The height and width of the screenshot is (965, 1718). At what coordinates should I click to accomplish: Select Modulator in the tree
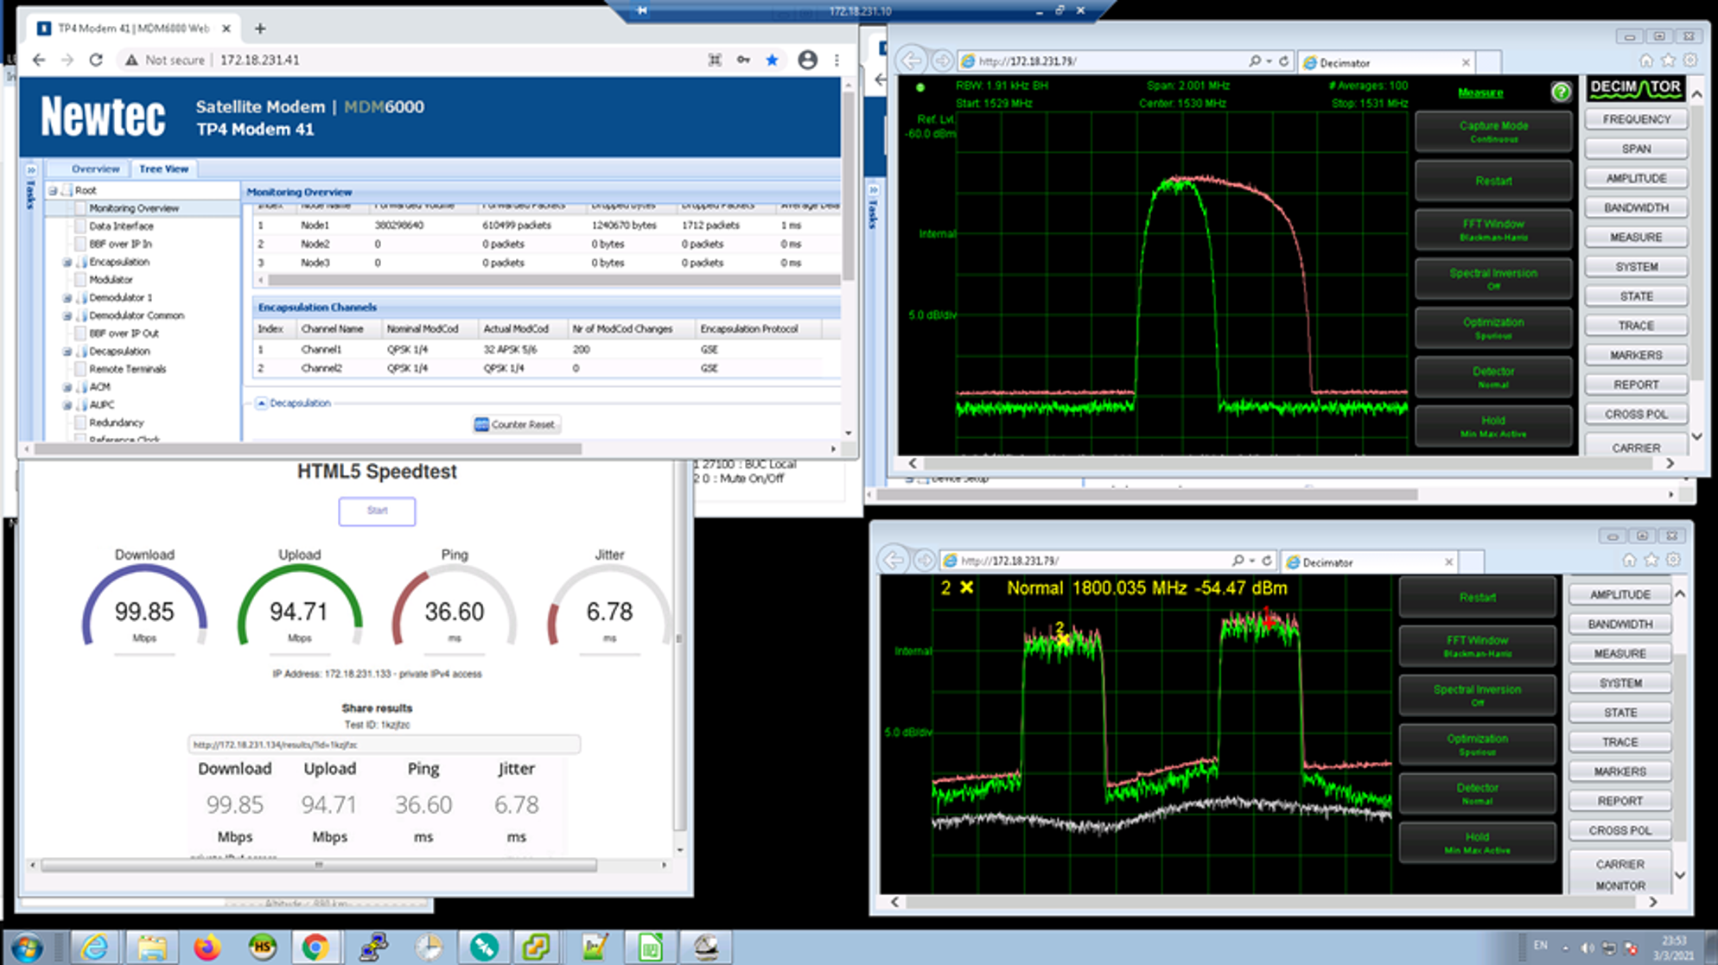point(111,279)
